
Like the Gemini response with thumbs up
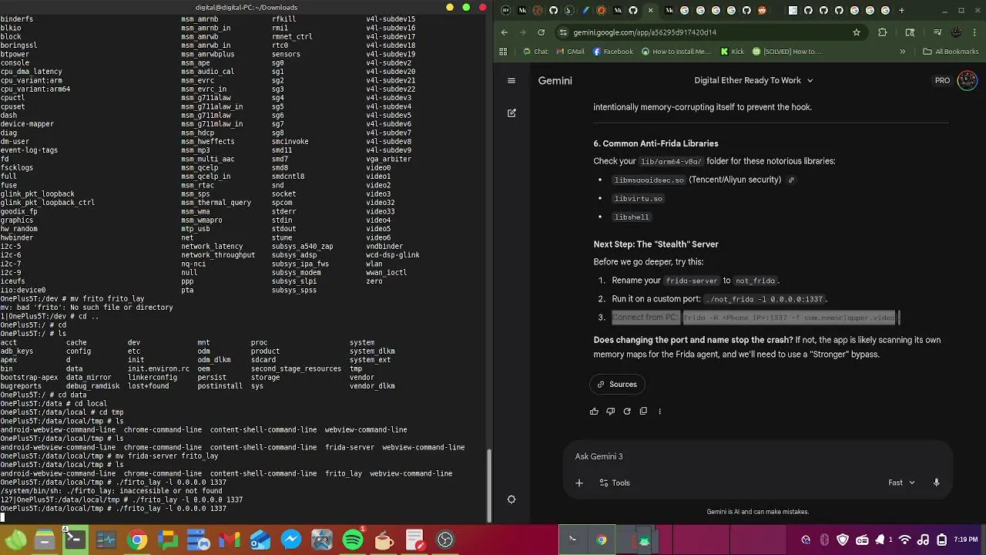coord(594,411)
